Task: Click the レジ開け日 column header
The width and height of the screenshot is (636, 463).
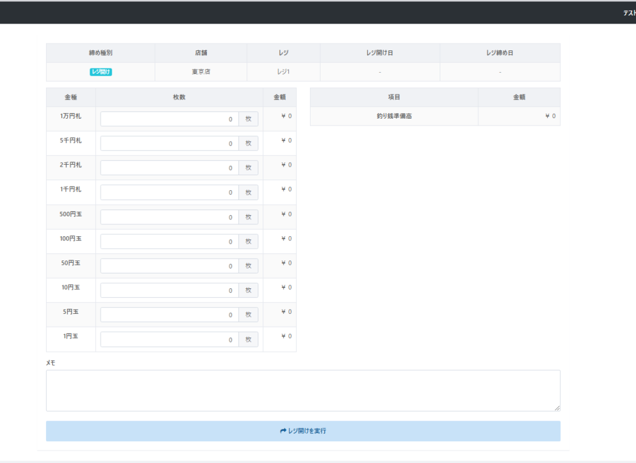Action: (379, 53)
